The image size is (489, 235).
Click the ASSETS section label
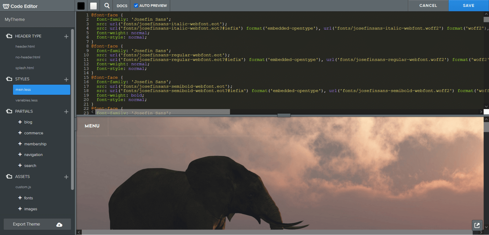tap(22, 177)
